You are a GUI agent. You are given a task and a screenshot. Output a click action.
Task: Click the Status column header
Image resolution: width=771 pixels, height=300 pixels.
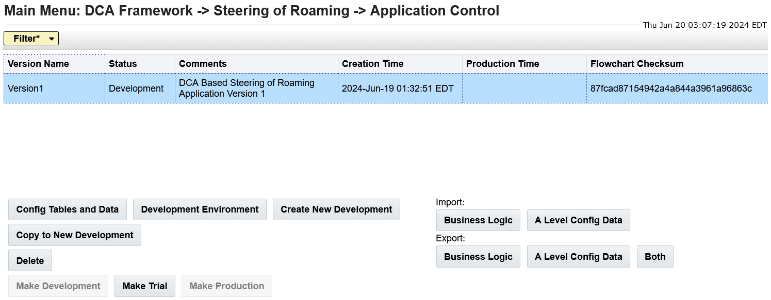[x=122, y=63]
